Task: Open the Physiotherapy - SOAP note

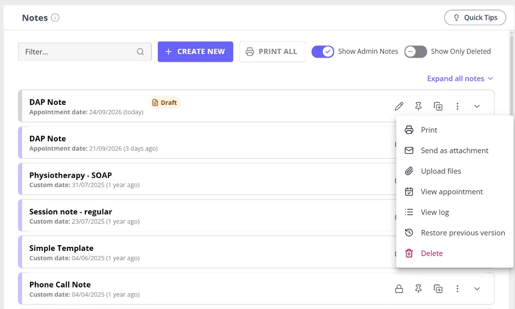Action: point(70,175)
